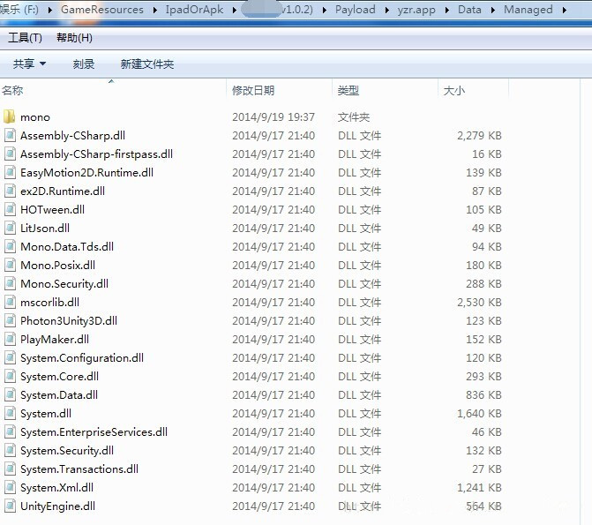This screenshot has height=525, width=592.
Task: Sort by the 大小 column header
Action: [453, 90]
